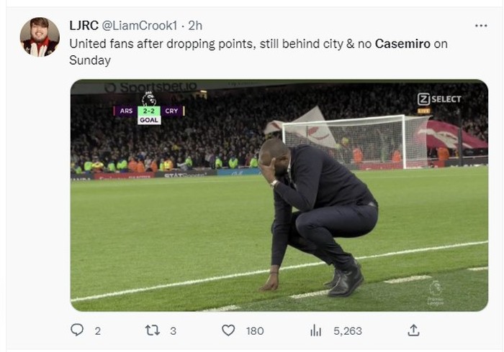Retweet this post using the arrows icon

pyautogui.click(x=153, y=330)
